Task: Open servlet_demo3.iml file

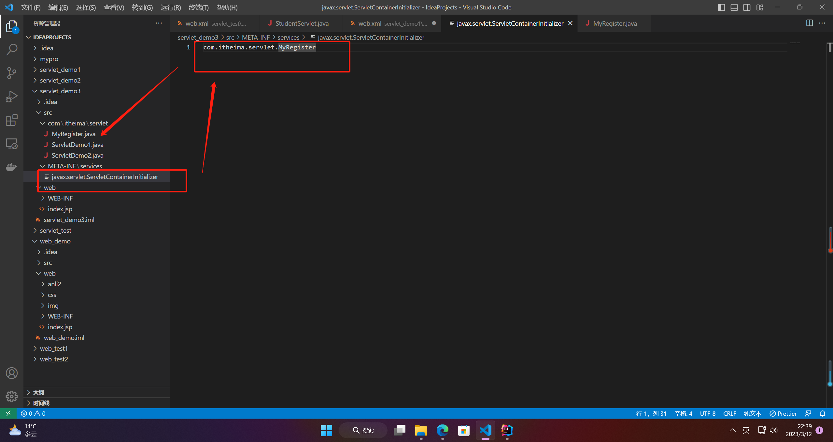Action: point(97,220)
